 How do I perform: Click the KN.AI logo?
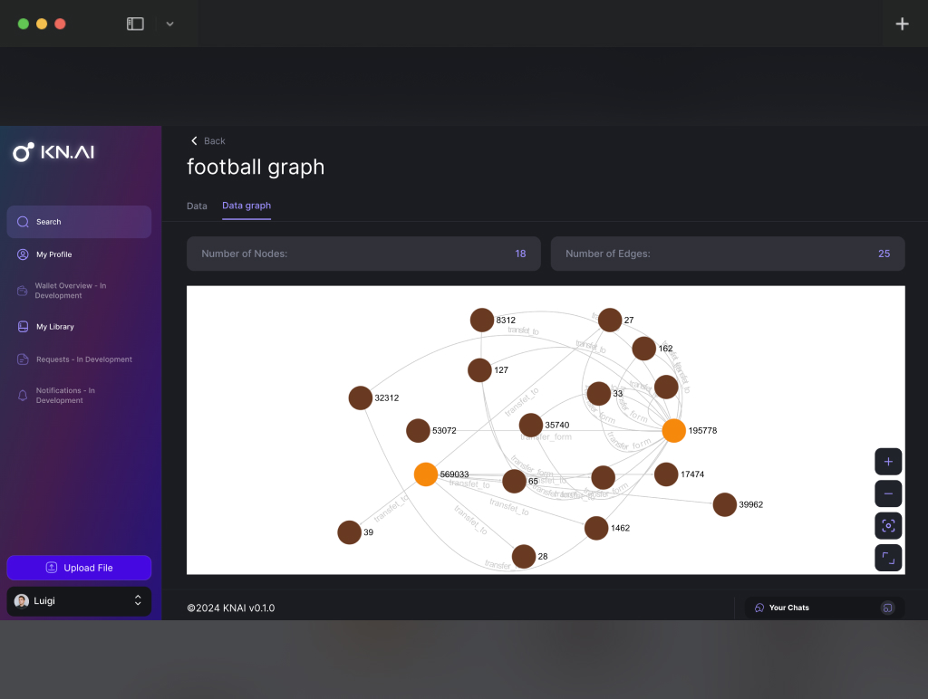(x=54, y=152)
